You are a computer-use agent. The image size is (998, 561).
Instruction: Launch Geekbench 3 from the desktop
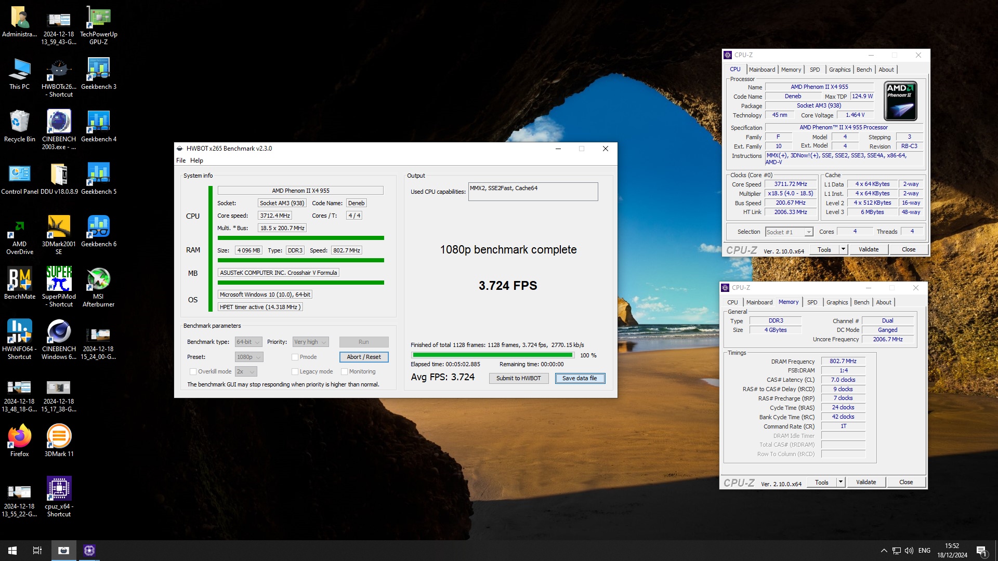tap(98, 73)
